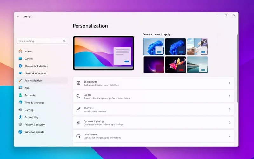This screenshot has height=159, width=254.
Task: Apply the colorful petals dark theme
Action: 176,65
